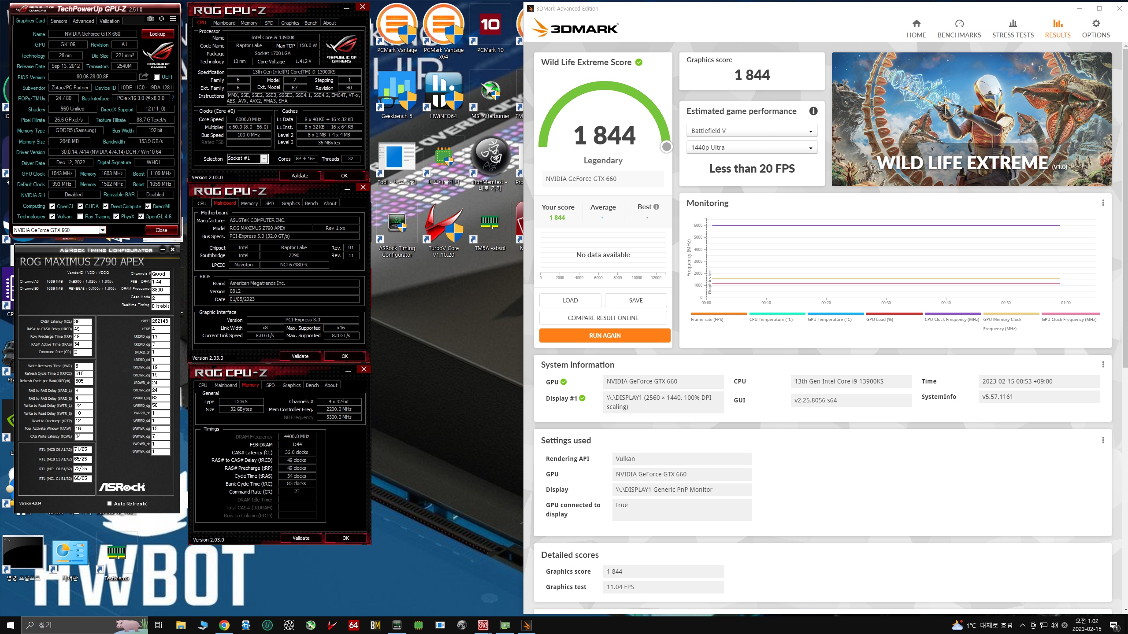Toggle the PhysX checkbox
1128x634 pixels.
point(116,217)
